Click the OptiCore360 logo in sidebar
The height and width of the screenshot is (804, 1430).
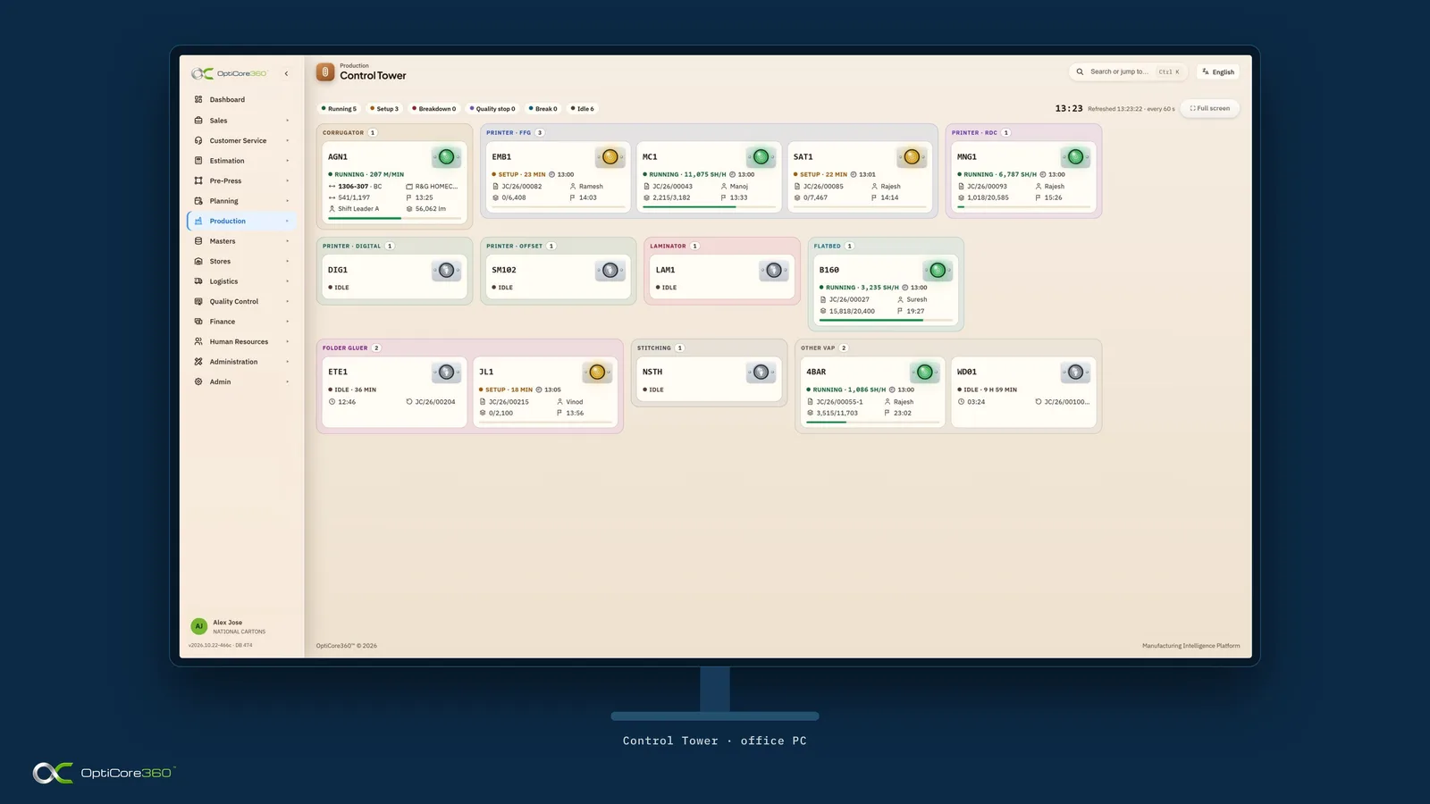tap(230, 73)
